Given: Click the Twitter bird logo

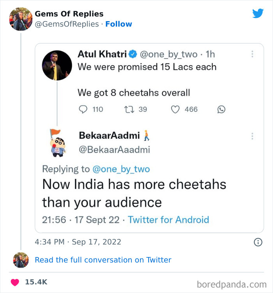Looking at the screenshot, I should (258, 13).
